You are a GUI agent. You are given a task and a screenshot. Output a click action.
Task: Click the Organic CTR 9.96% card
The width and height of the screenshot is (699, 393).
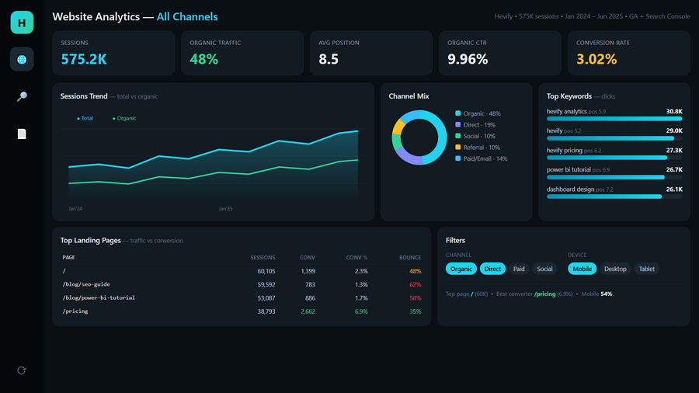click(500, 53)
